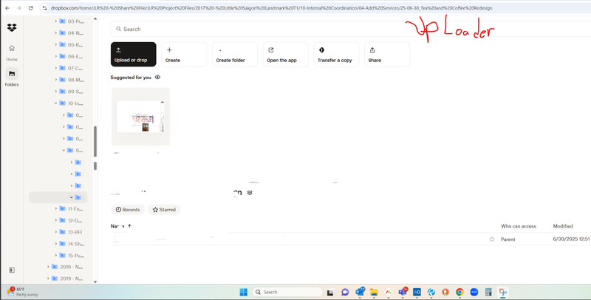Viewport: 591px width, 300px height.
Task: Select the 15-Pu... folder in tree
Action: point(71,256)
